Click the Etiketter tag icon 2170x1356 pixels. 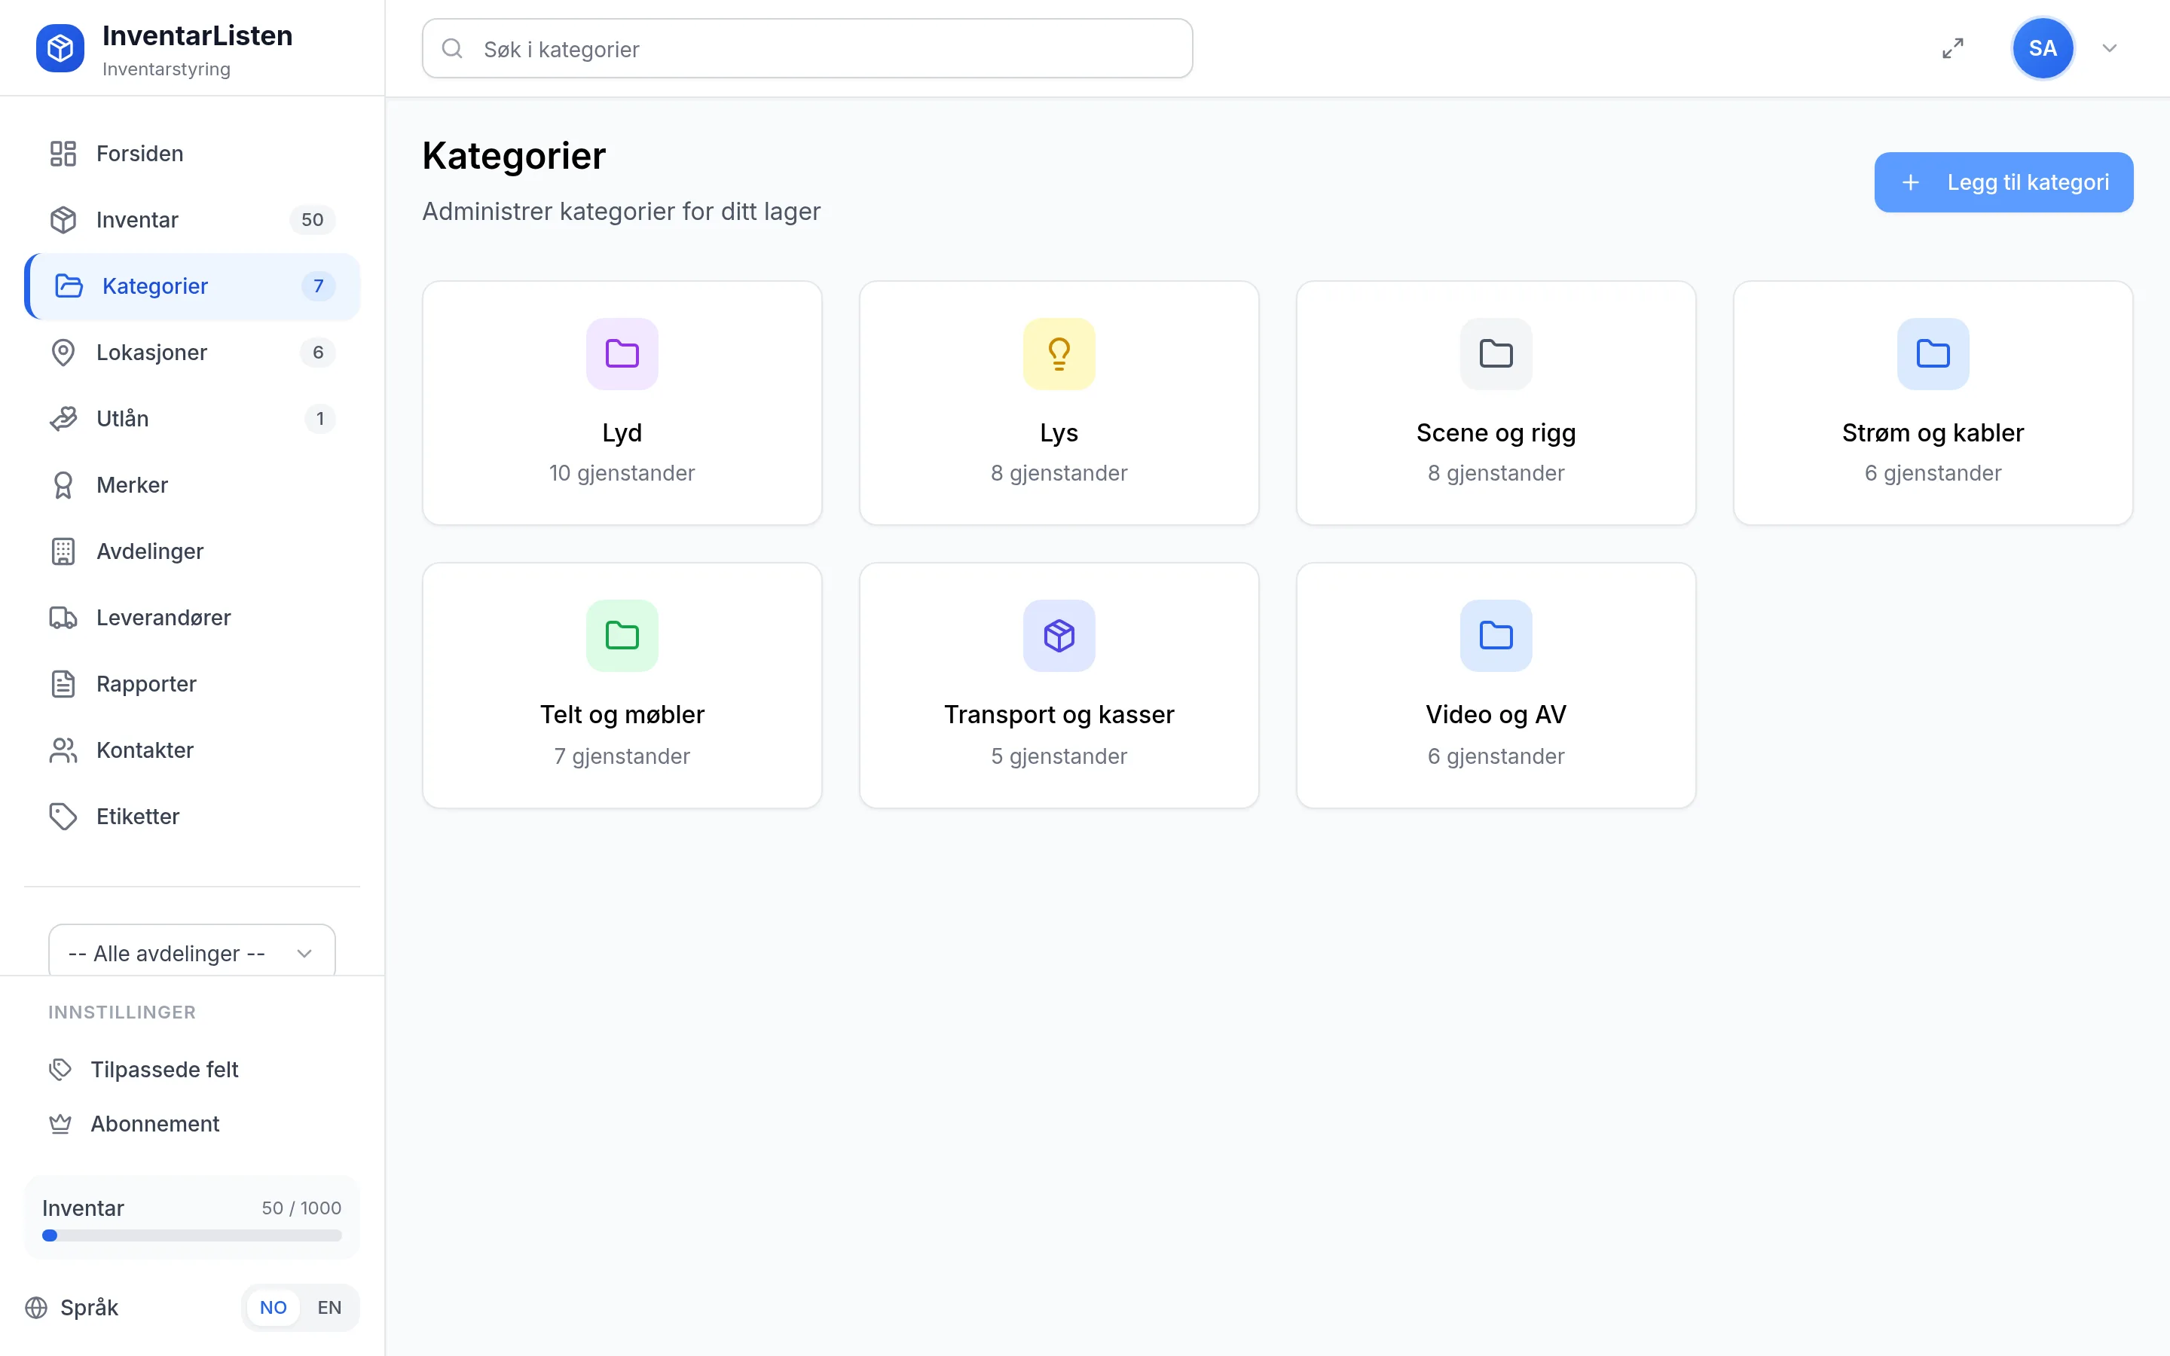coord(63,817)
